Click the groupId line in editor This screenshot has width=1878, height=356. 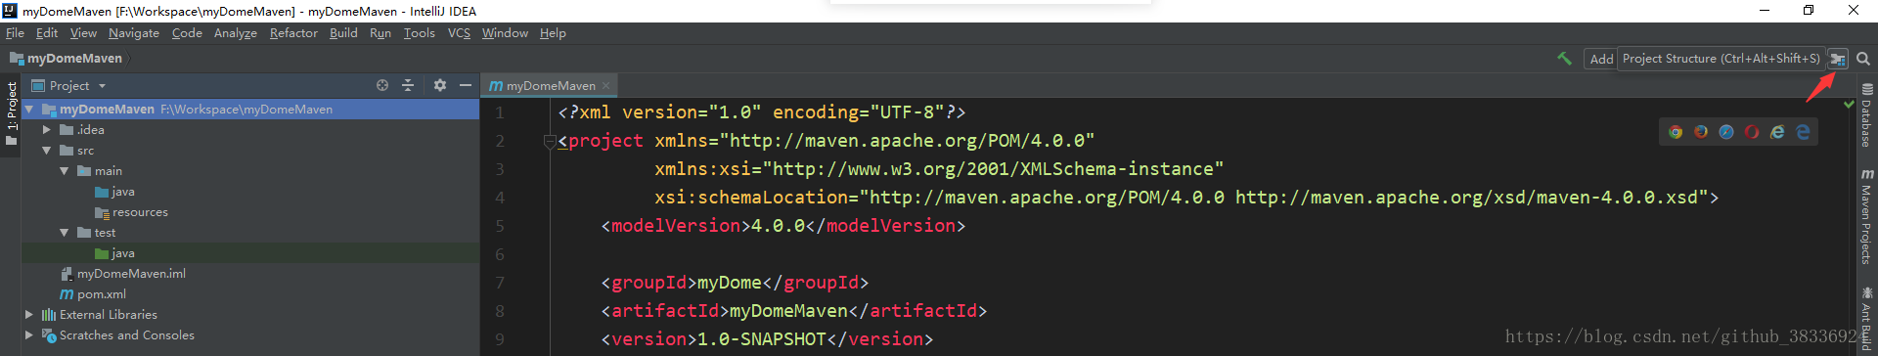735,283
